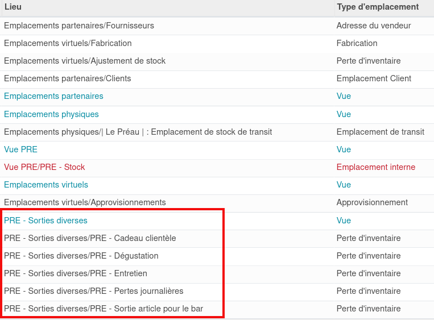Select PRE - Cadeau clientèle location
434x320 pixels.
click(x=90, y=238)
